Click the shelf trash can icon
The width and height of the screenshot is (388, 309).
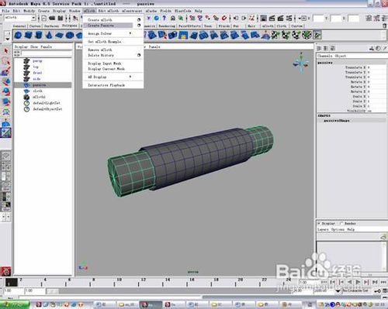point(384,26)
